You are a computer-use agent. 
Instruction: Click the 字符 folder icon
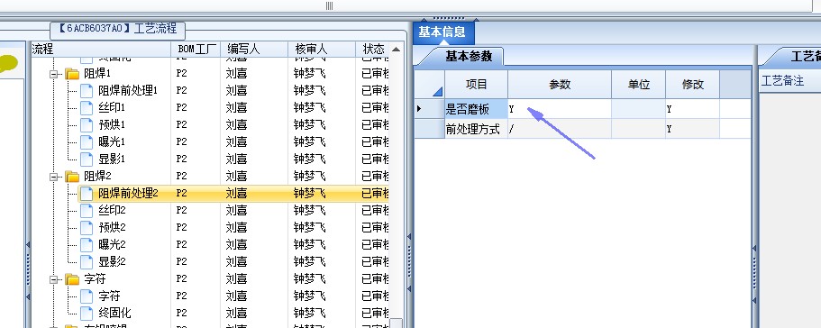click(72, 278)
